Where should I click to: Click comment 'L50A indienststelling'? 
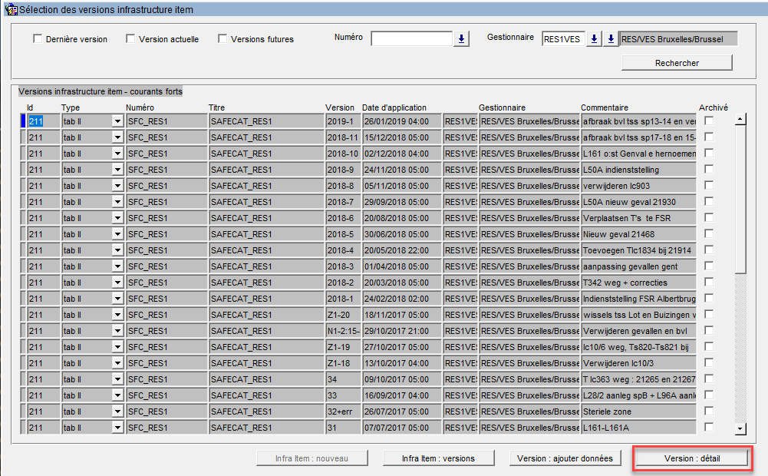[x=638, y=170]
